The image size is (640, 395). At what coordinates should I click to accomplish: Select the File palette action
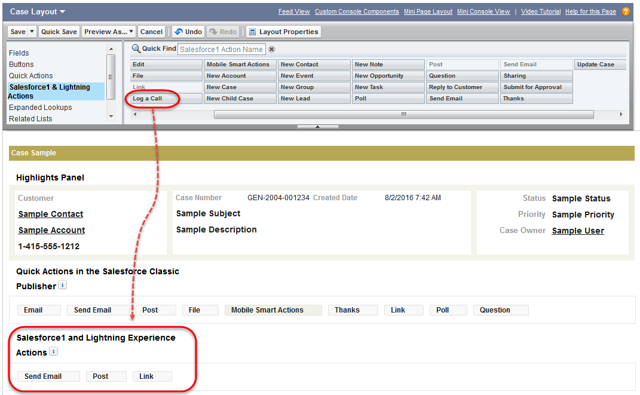[x=166, y=76]
